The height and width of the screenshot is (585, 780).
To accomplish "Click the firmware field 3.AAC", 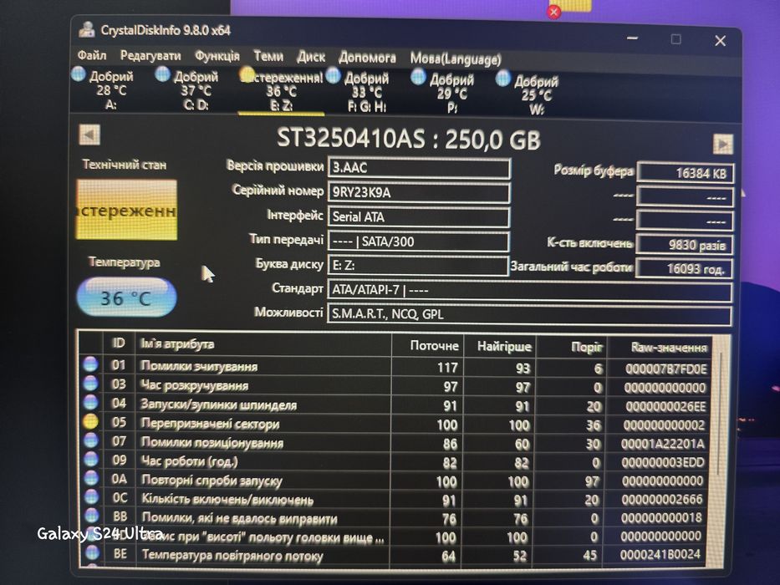I will 419,168.
